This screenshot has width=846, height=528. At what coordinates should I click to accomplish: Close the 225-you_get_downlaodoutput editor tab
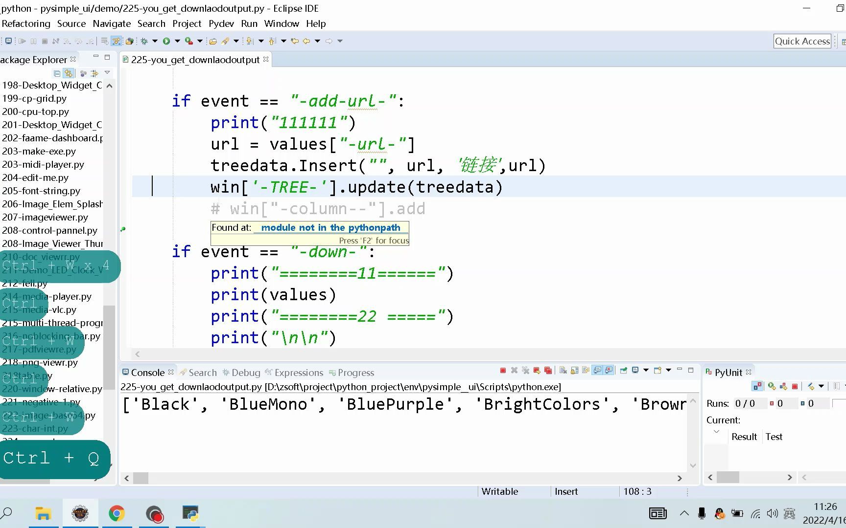pyautogui.click(x=266, y=59)
